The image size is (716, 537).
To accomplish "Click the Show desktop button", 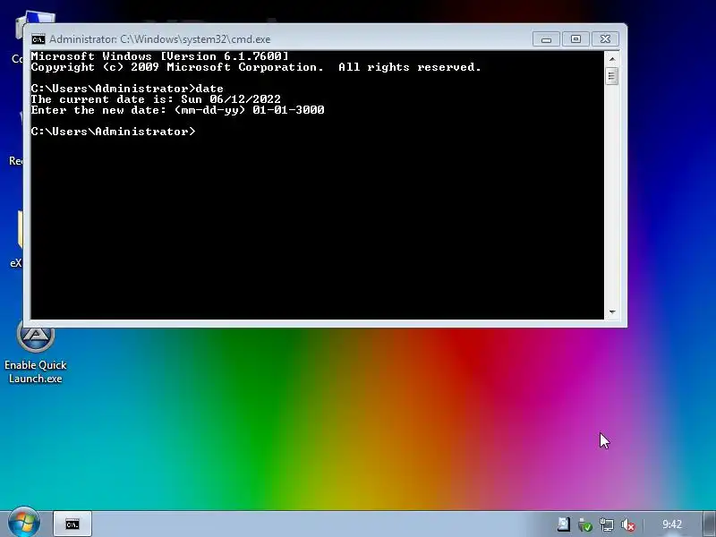I will click(x=710, y=524).
